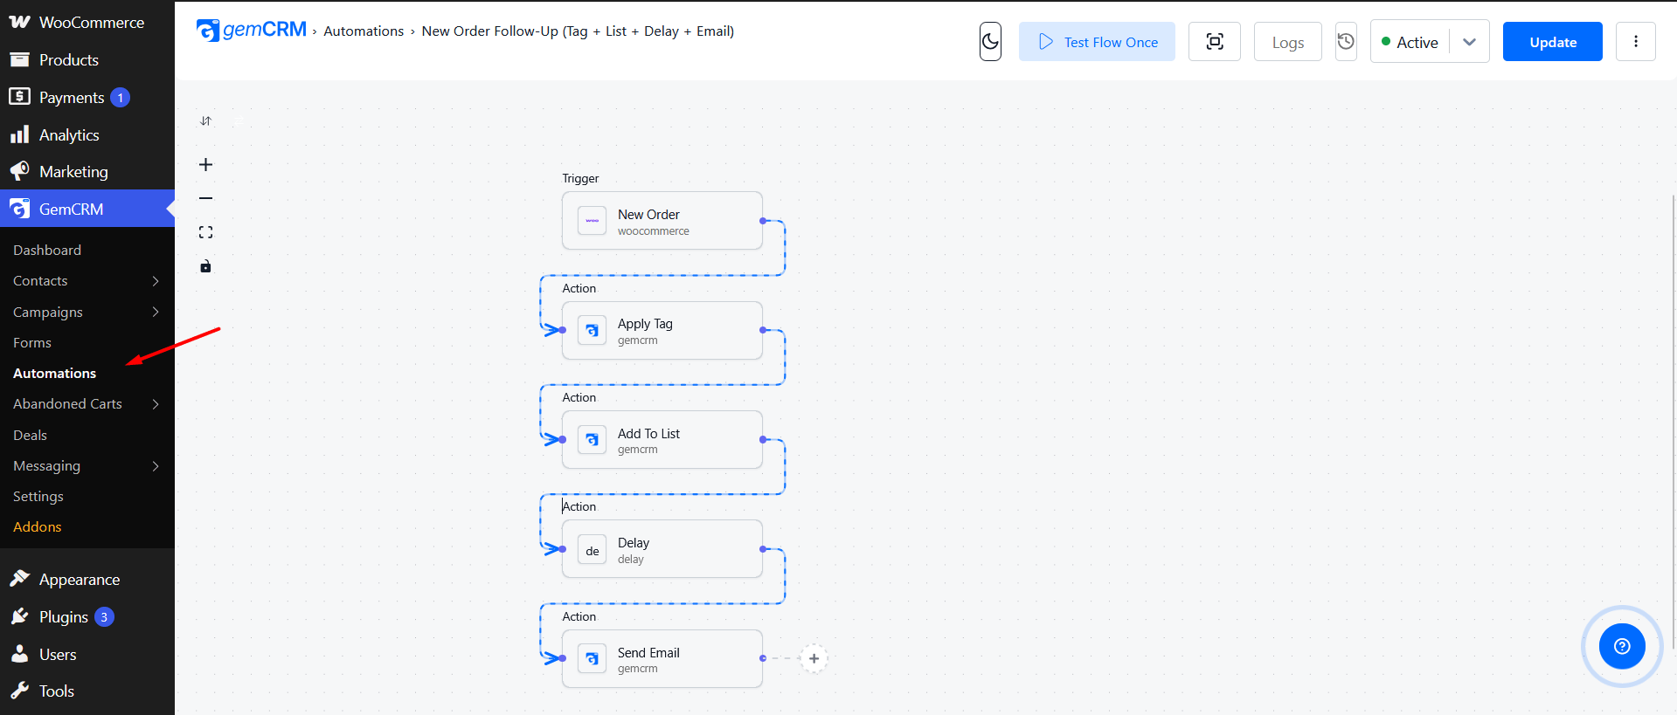1677x715 pixels.
Task: Expand Messaging submenu chevron
Action: (156, 466)
